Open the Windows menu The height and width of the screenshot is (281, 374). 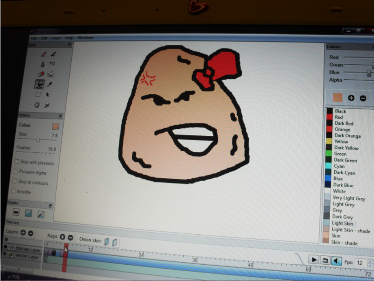pos(86,38)
